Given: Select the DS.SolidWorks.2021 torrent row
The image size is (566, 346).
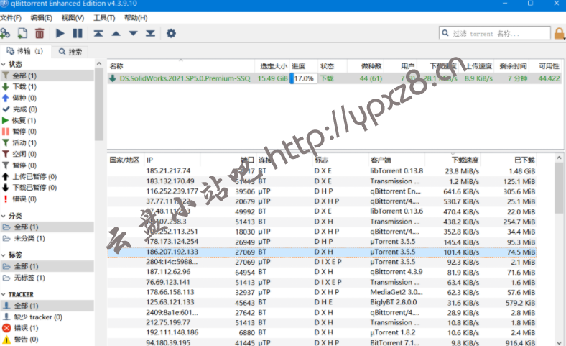Looking at the screenshot, I should [x=334, y=78].
